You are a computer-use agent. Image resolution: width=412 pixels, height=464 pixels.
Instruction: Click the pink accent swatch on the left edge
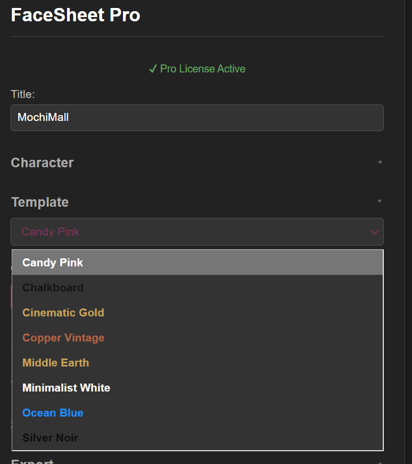tap(12, 296)
